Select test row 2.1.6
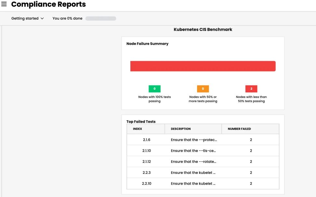This screenshot has width=316, height=197. tap(203, 139)
